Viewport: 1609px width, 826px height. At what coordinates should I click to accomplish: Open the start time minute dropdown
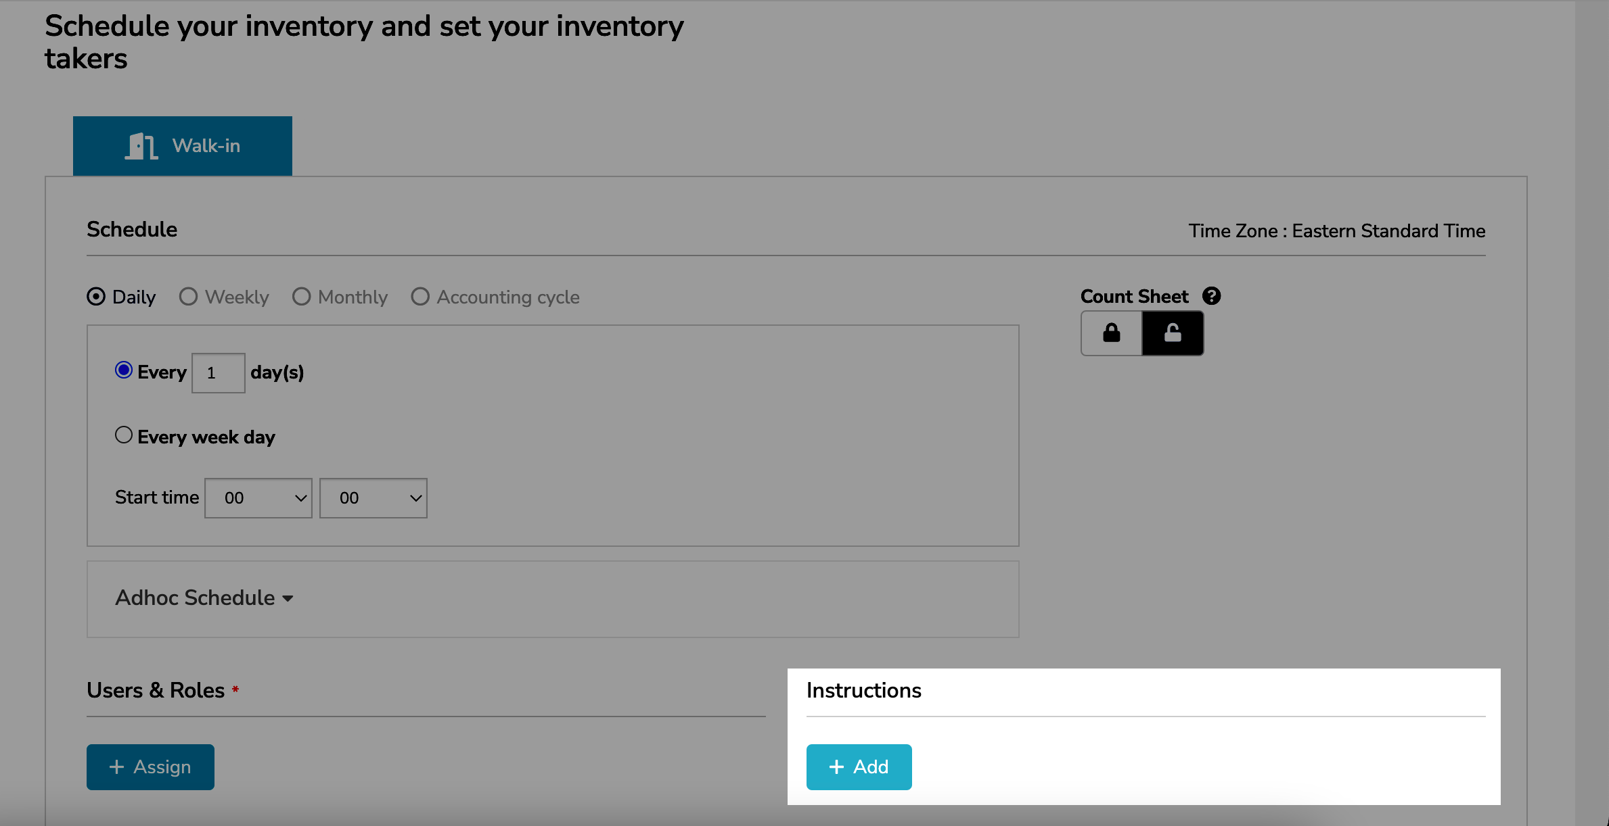pos(373,497)
